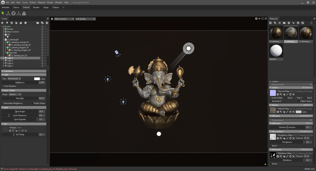Open the light Type Directional dropdown
This screenshot has height=171, width=316.
[14, 79]
